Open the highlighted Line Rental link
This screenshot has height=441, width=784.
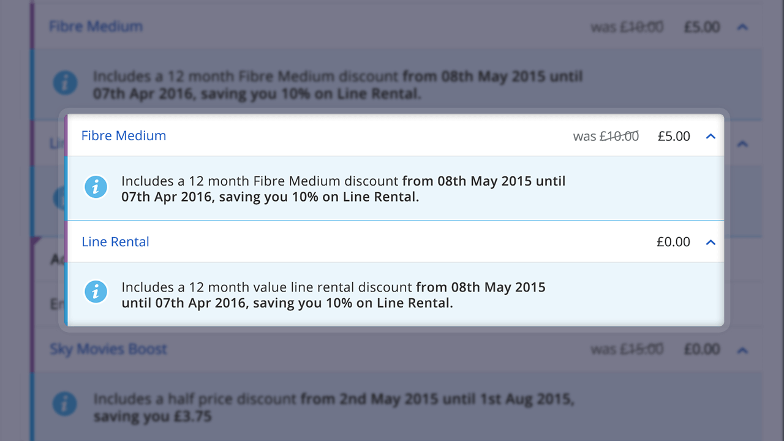point(115,242)
